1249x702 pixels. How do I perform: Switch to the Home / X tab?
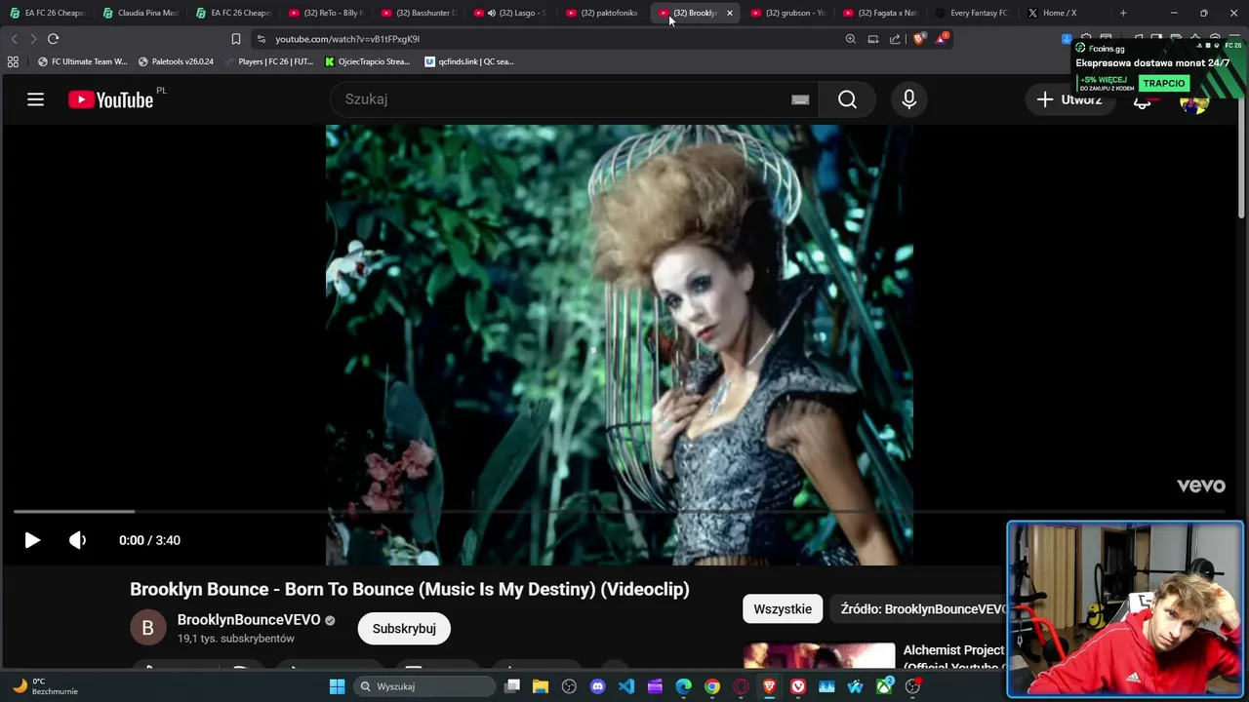pyautogui.click(x=1064, y=13)
